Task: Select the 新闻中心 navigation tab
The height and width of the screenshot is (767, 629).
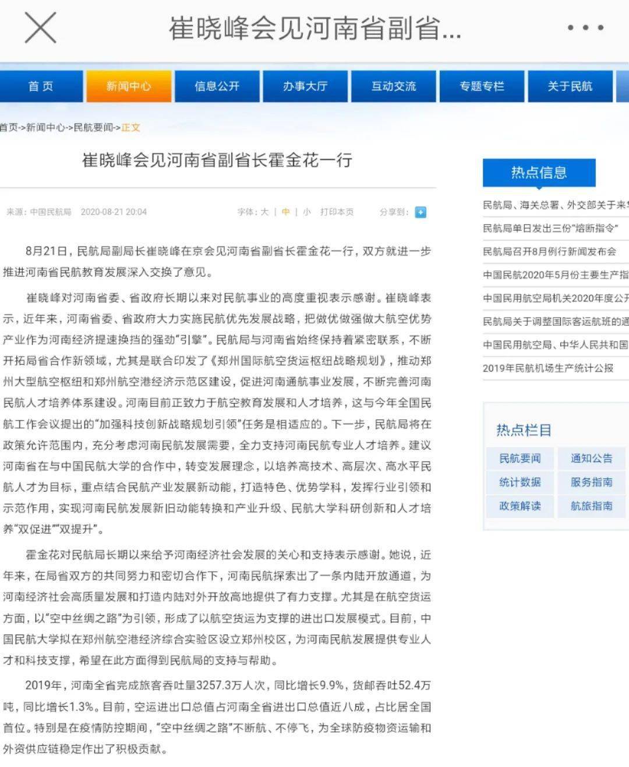Action: (129, 86)
